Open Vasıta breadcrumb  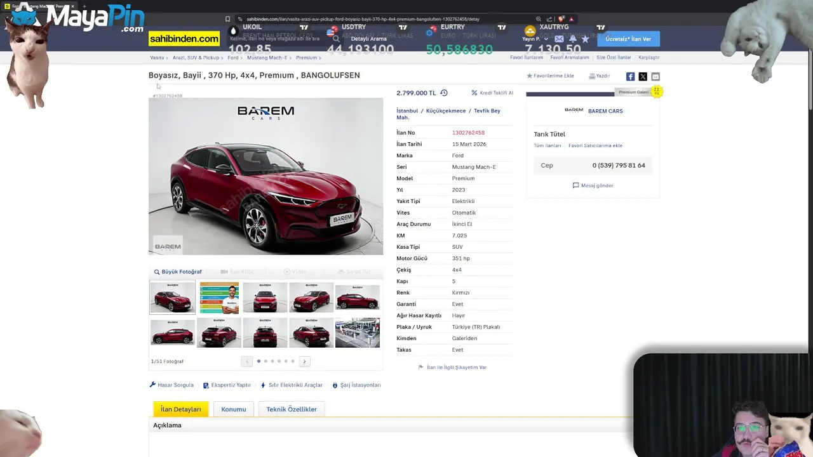[157, 58]
